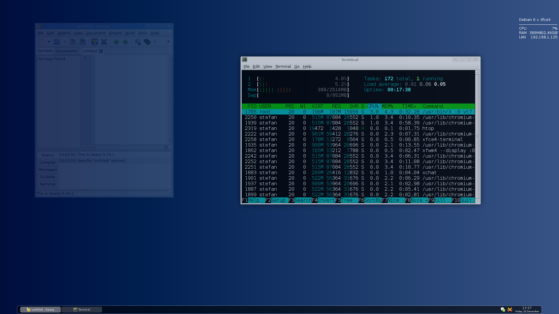Click F2 Setup in htop
559x314 pixels.
[277, 200]
